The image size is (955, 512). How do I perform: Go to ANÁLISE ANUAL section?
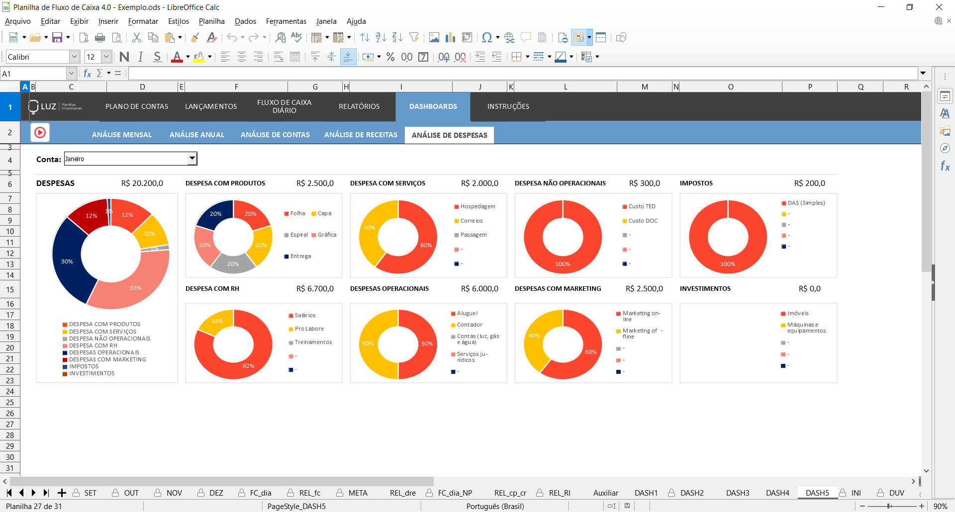pos(197,135)
